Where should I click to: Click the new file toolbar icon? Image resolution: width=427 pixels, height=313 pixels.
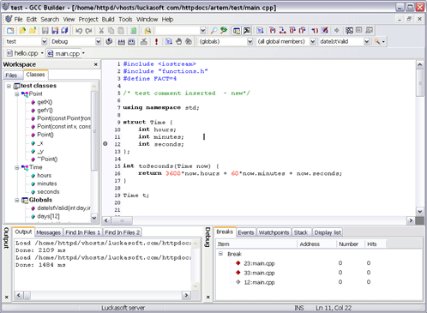(10, 30)
